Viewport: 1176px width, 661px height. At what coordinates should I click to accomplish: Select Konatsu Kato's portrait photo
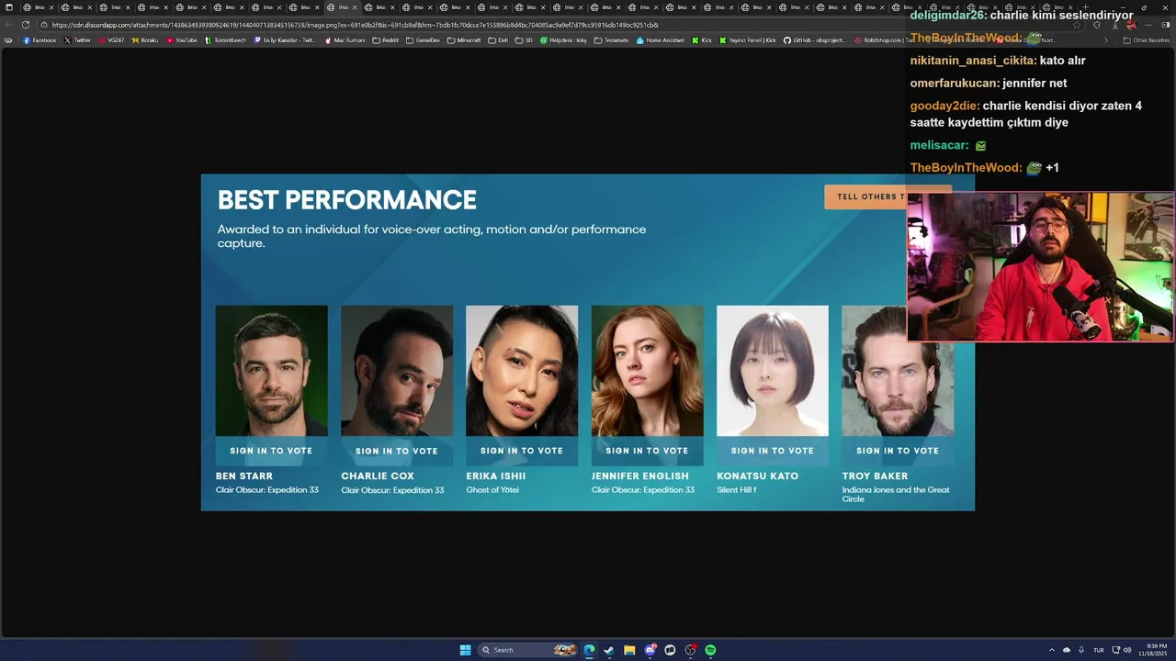point(772,371)
